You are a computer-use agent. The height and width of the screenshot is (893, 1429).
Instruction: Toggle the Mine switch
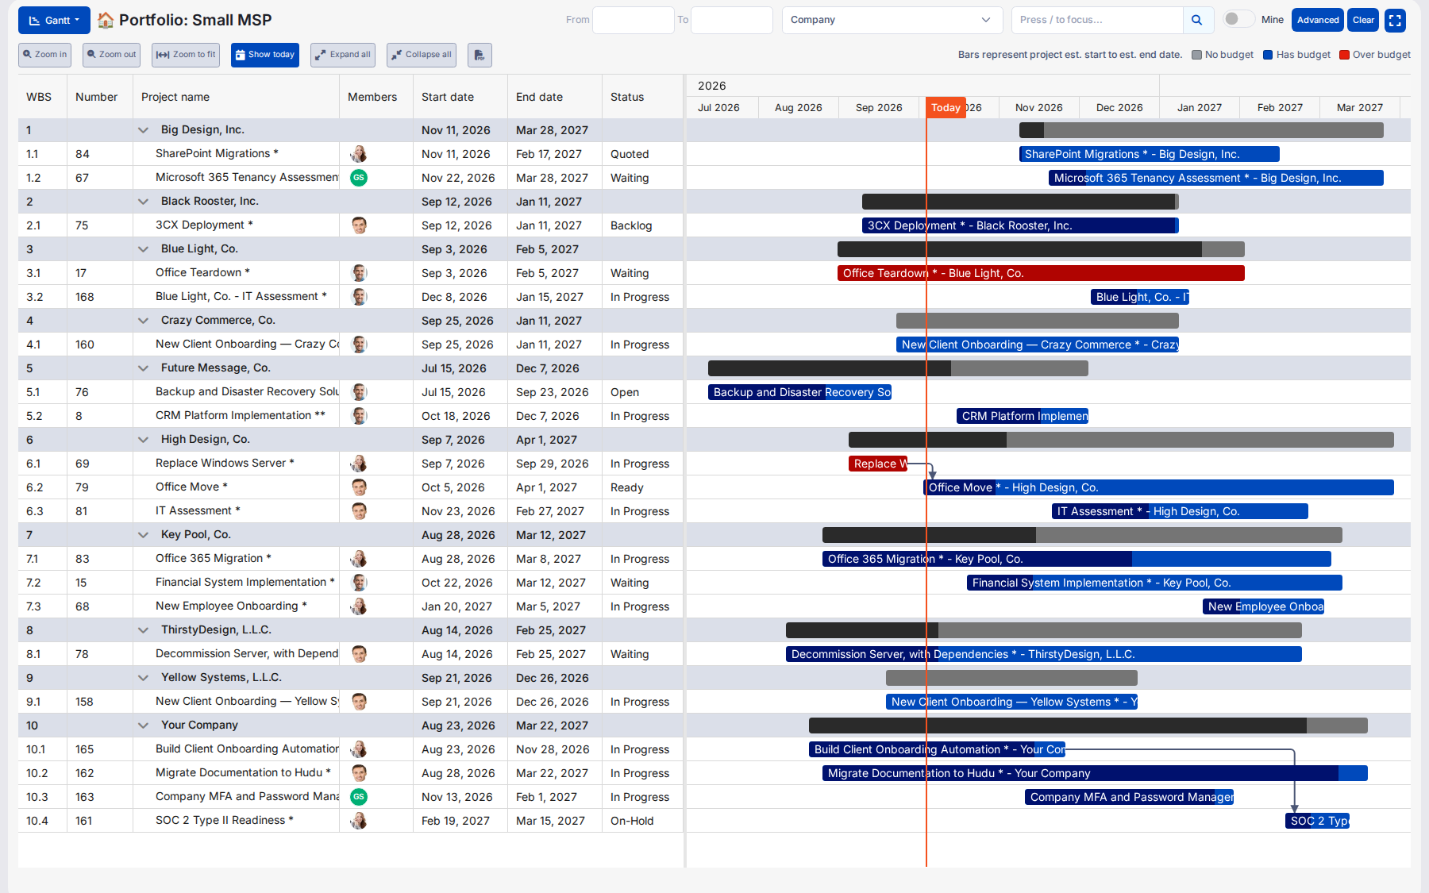pos(1238,19)
